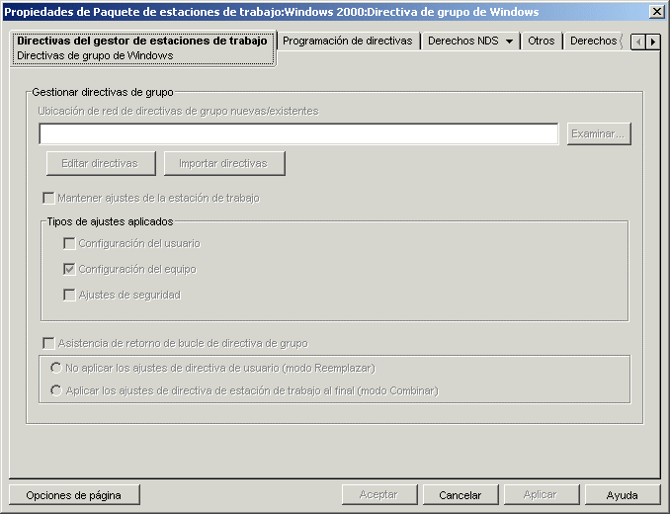Click the Gestionar directivas de grupo label
The height and width of the screenshot is (514, 670).
(x=103, y=92)
